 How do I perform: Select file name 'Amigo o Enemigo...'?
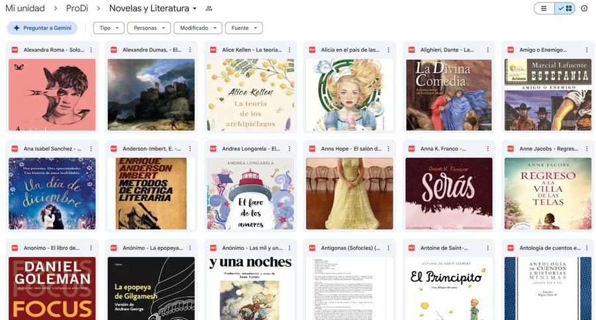pos(543,50)
